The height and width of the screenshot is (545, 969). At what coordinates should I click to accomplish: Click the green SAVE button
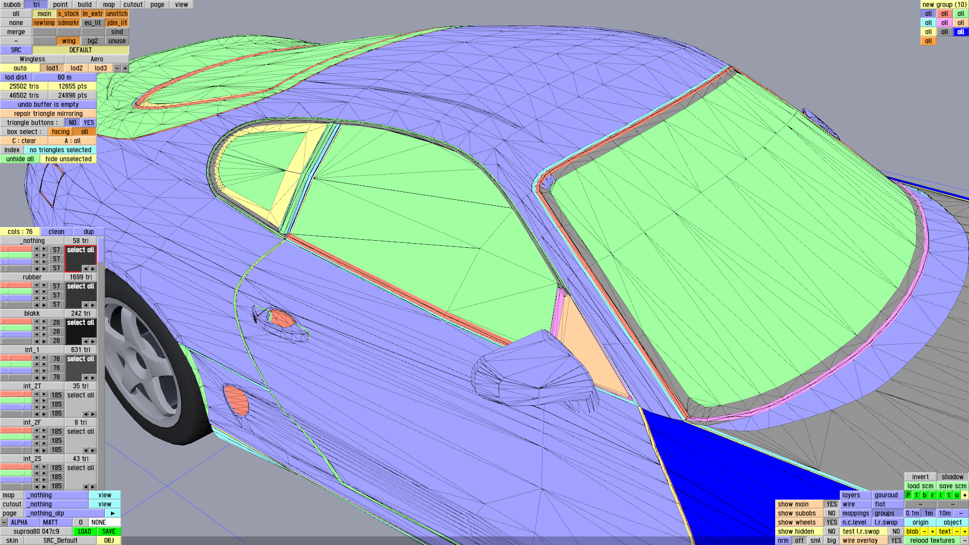point(109,531)
